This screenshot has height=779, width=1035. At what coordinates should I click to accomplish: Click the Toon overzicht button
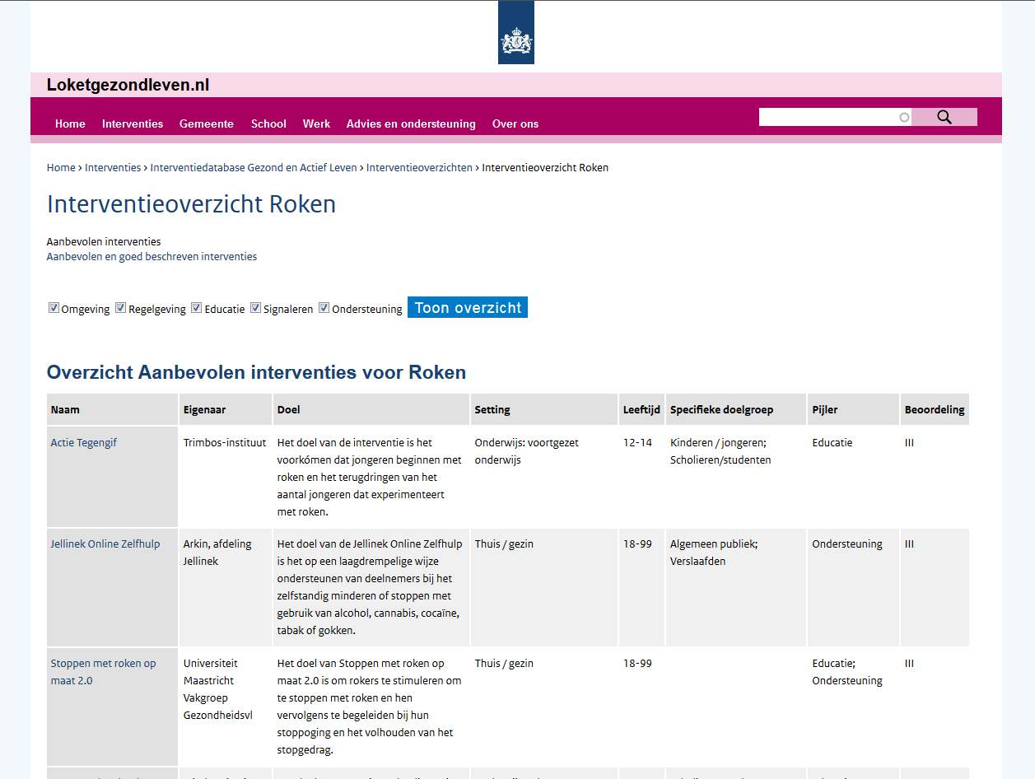click(x=468, y=307)
